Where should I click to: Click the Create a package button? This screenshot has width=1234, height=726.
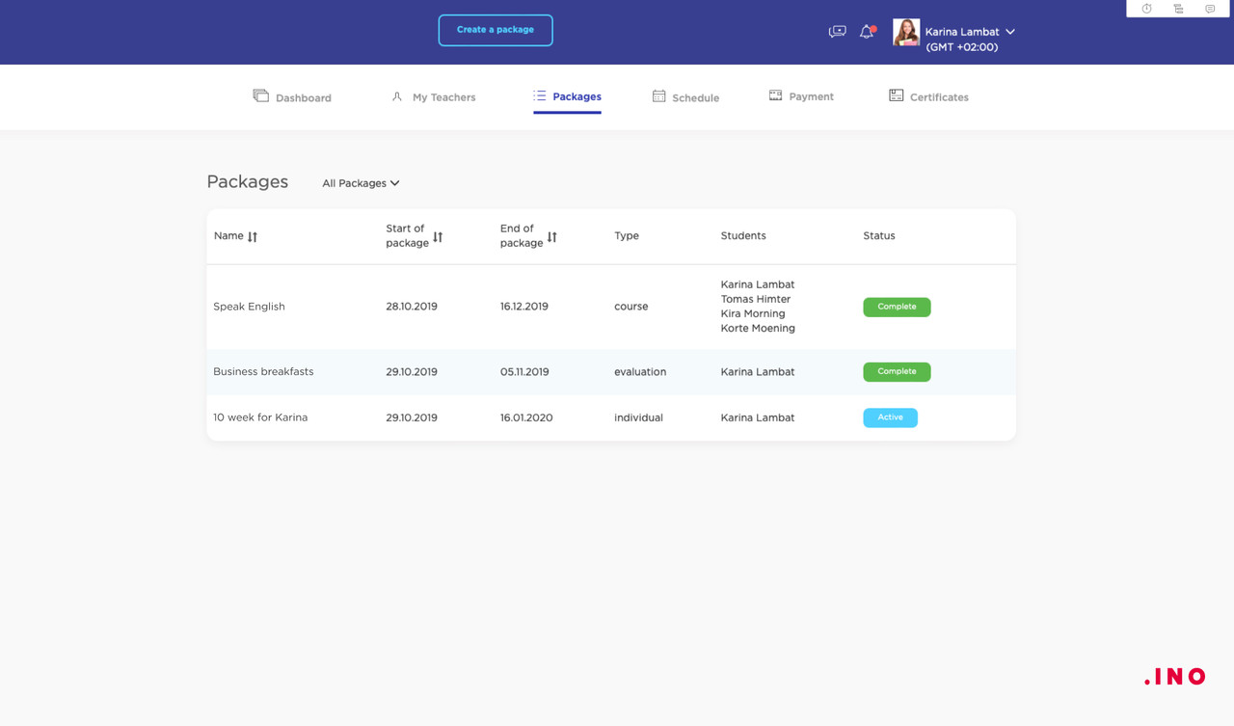(496, 30)
